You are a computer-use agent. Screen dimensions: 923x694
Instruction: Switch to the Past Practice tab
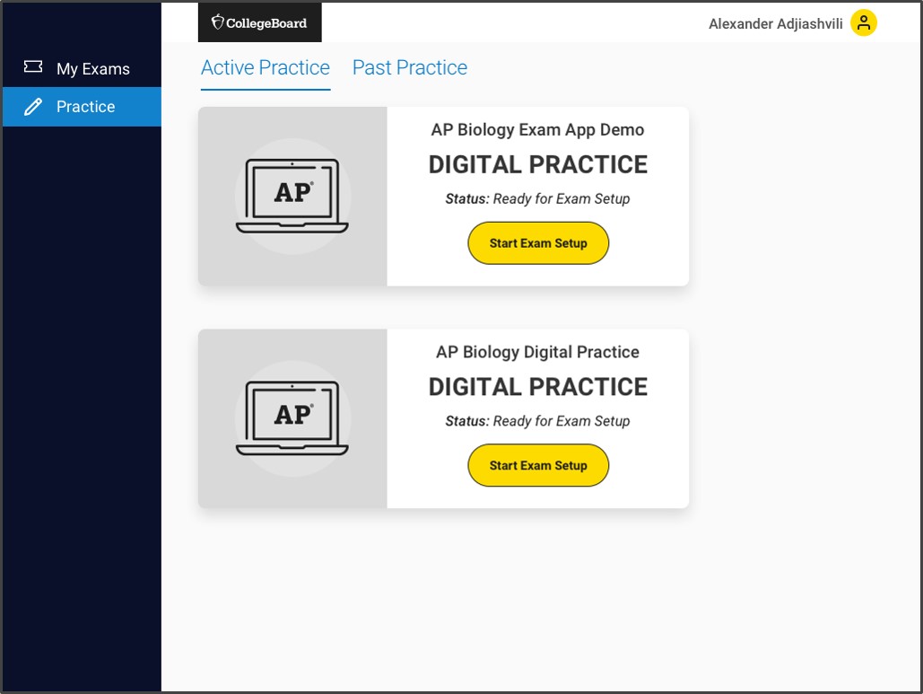[x=409, y=67]
